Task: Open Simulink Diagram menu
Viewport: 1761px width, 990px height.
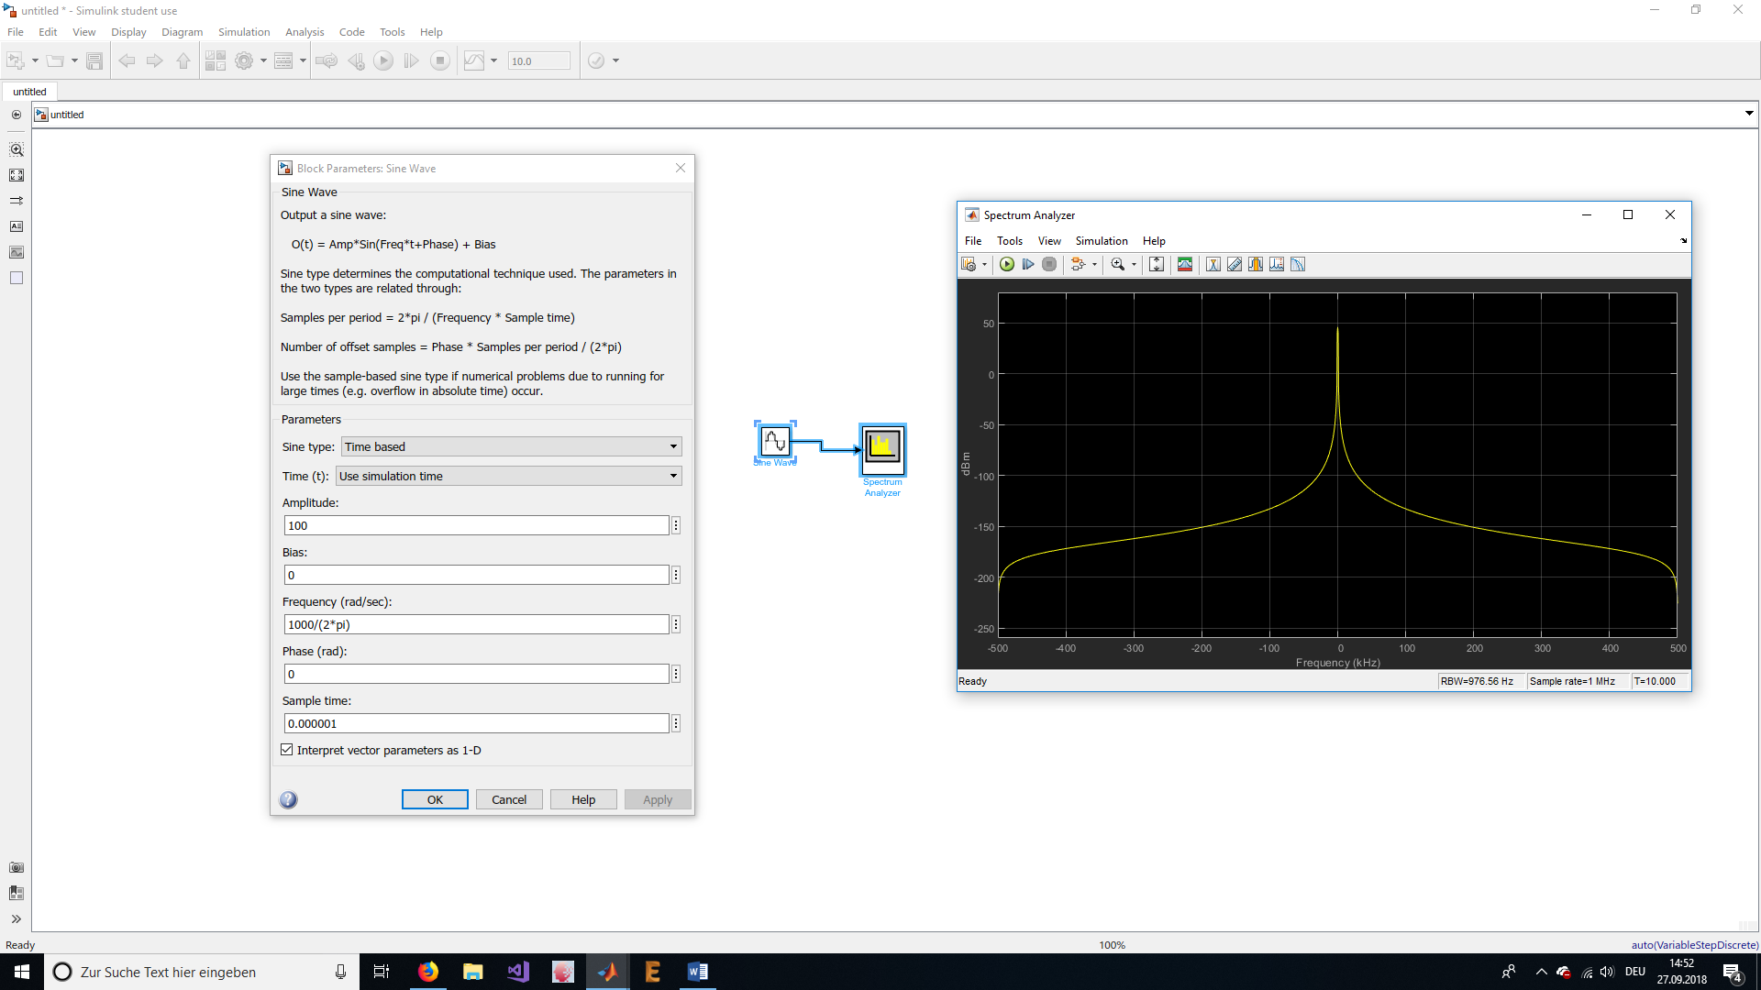Action: tap(183, 32)
